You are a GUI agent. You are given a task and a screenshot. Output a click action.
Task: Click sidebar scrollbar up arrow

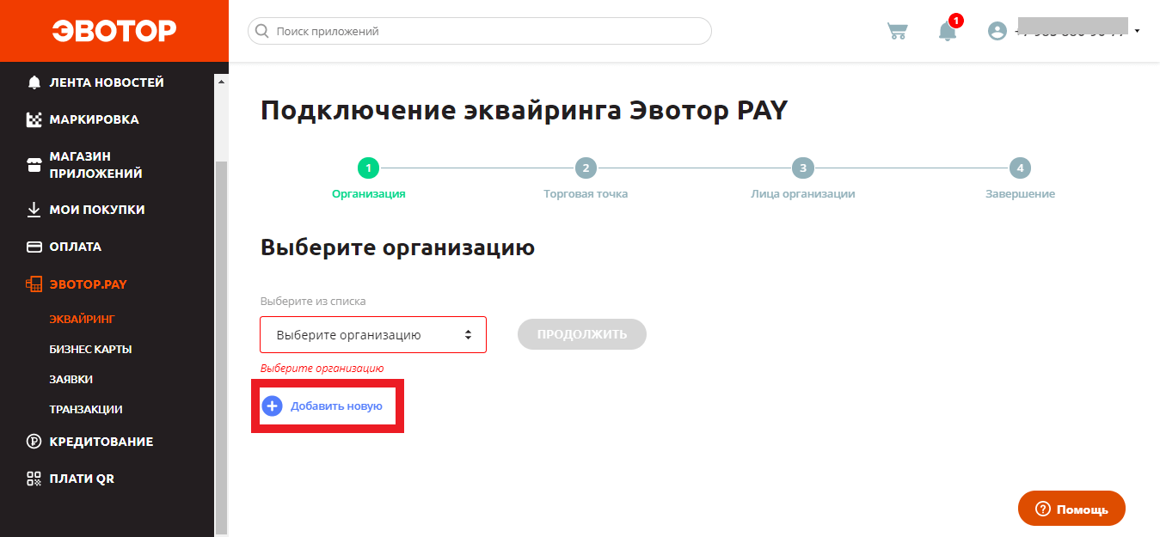[221, 82]
